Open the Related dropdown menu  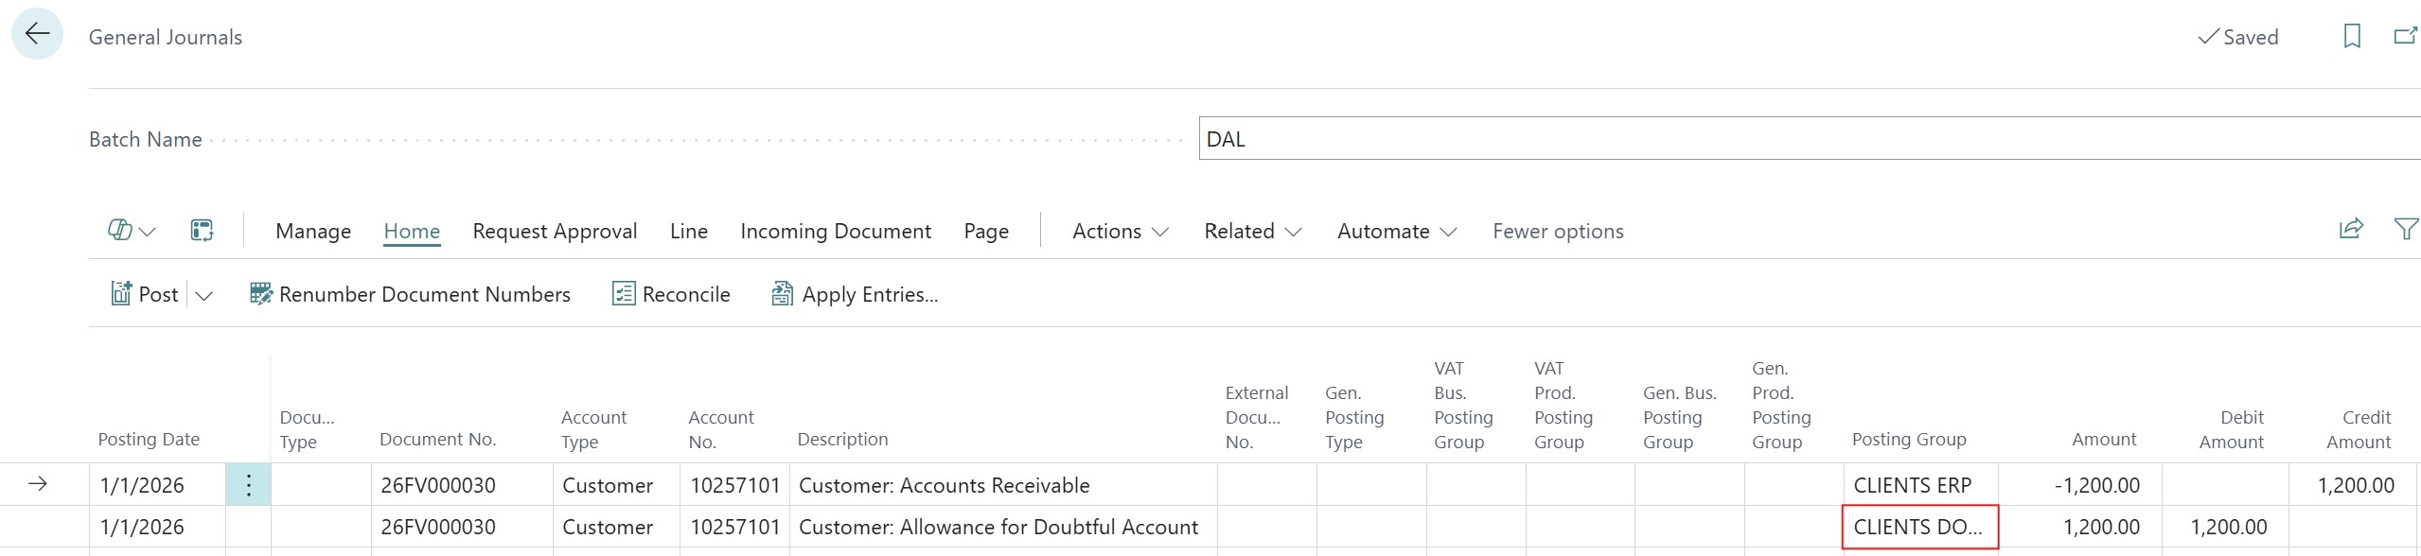pyautogui.click(x=1252, y=232)
